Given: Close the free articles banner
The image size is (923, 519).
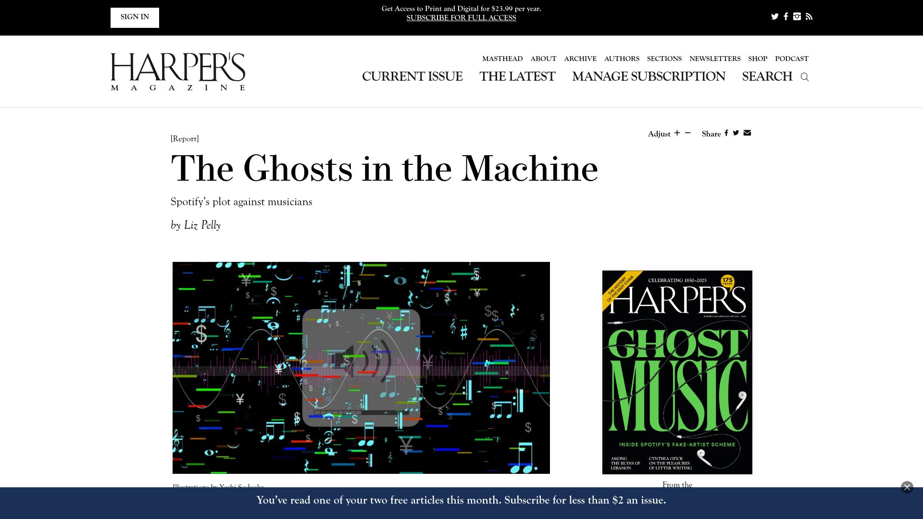Looking at the screenshot, I should [x=907, y=487].
